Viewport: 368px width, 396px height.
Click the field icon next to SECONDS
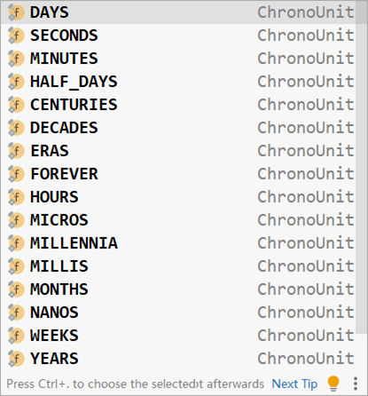tap(16, 36)
